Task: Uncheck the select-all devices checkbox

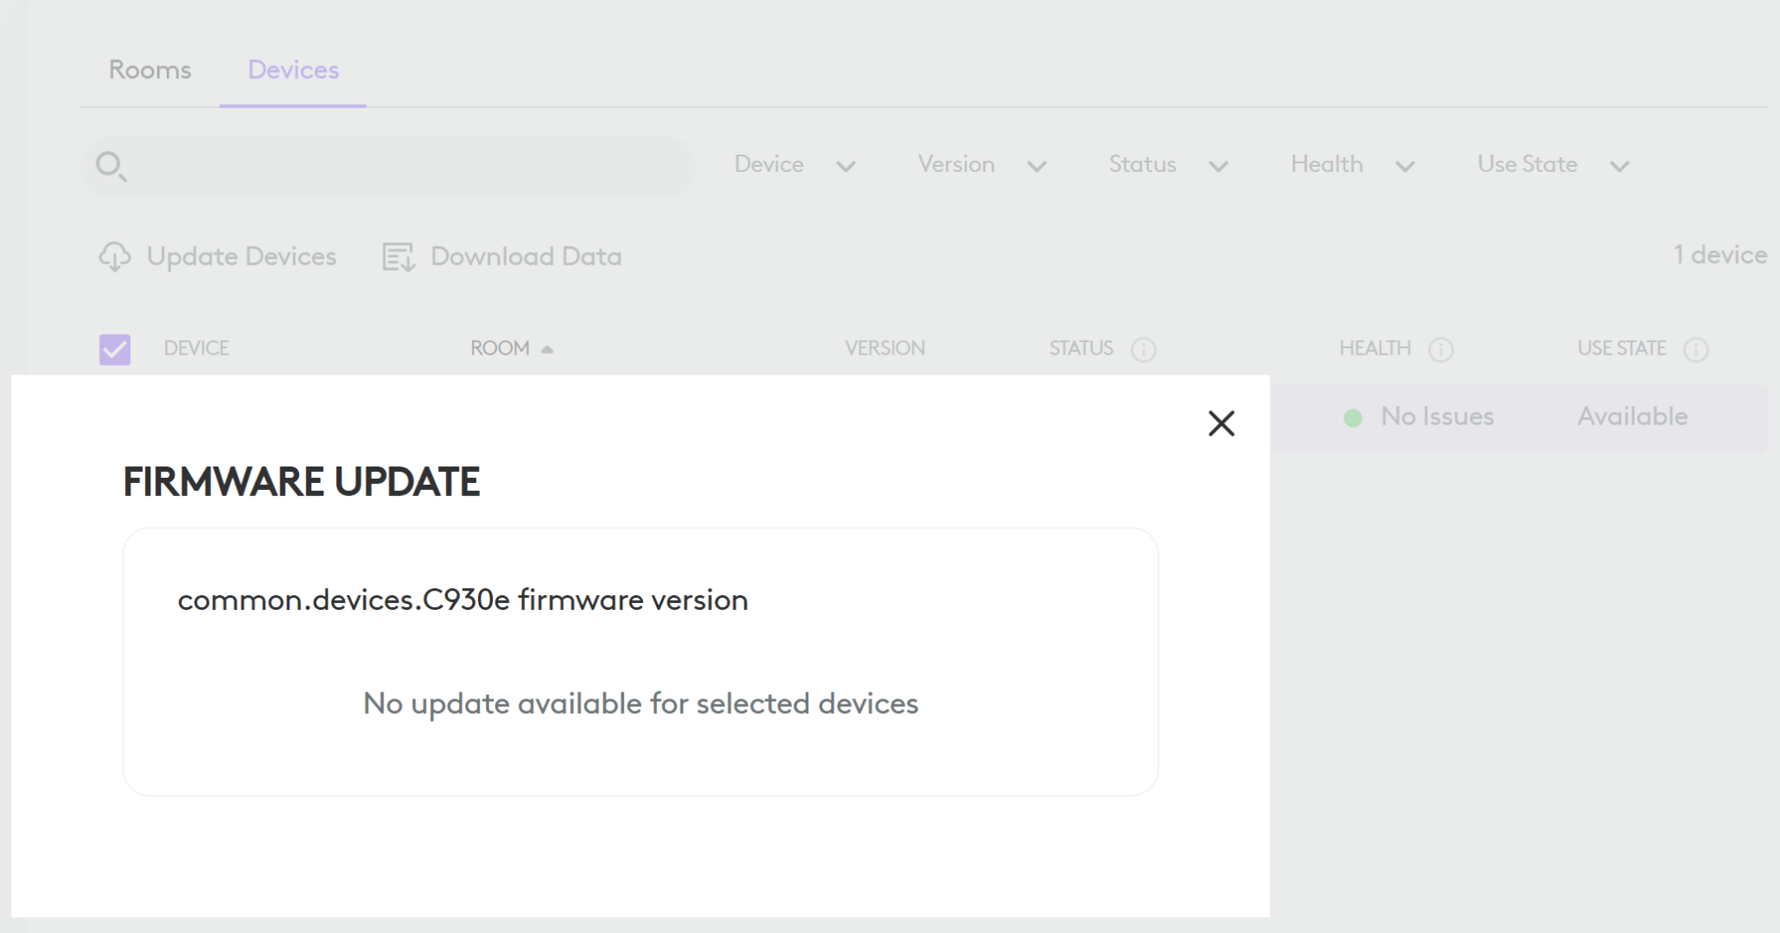Action: (x=113, y=348)
